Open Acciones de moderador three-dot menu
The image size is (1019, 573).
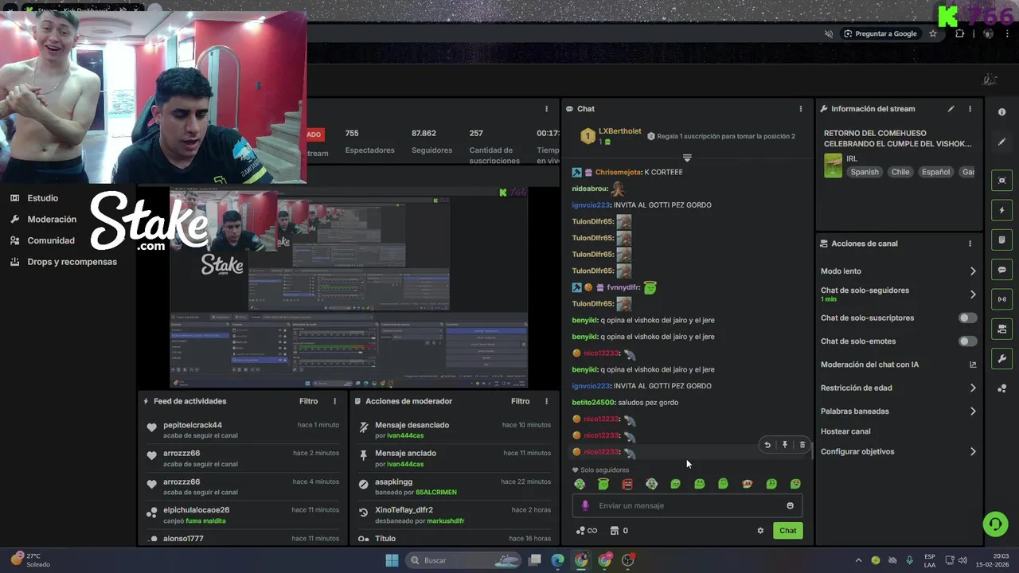[546, 401]
